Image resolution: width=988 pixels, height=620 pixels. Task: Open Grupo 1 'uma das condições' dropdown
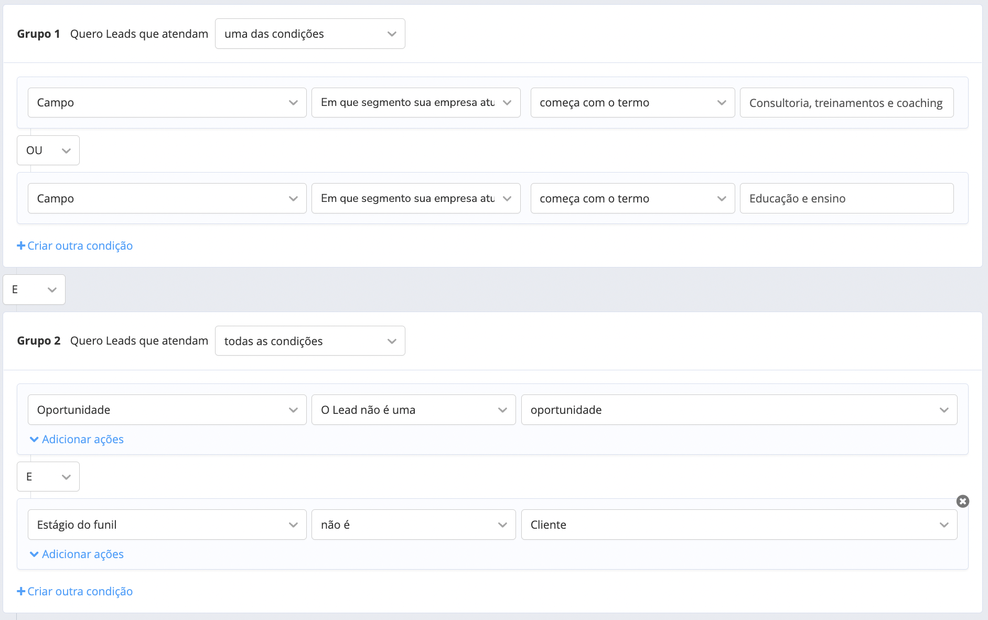310,34
